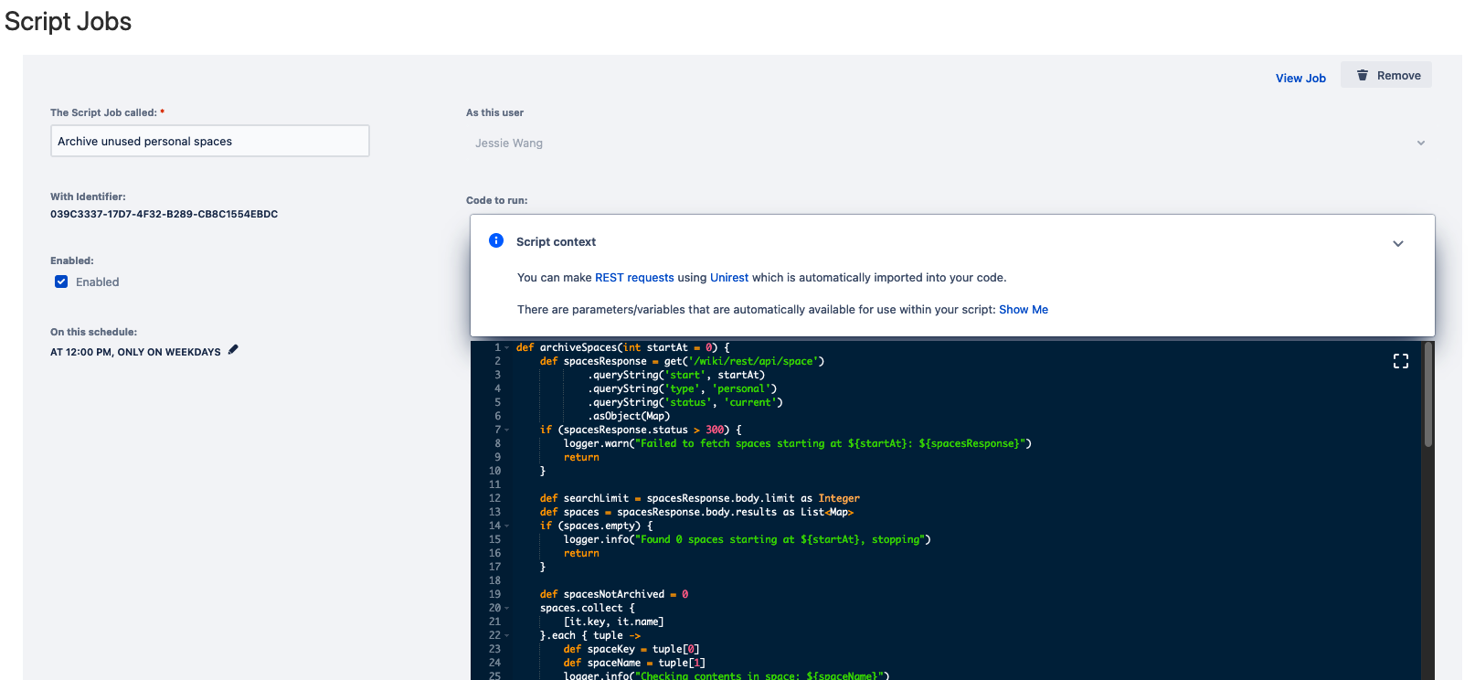Fold code block at line 20

click(507, 608)
